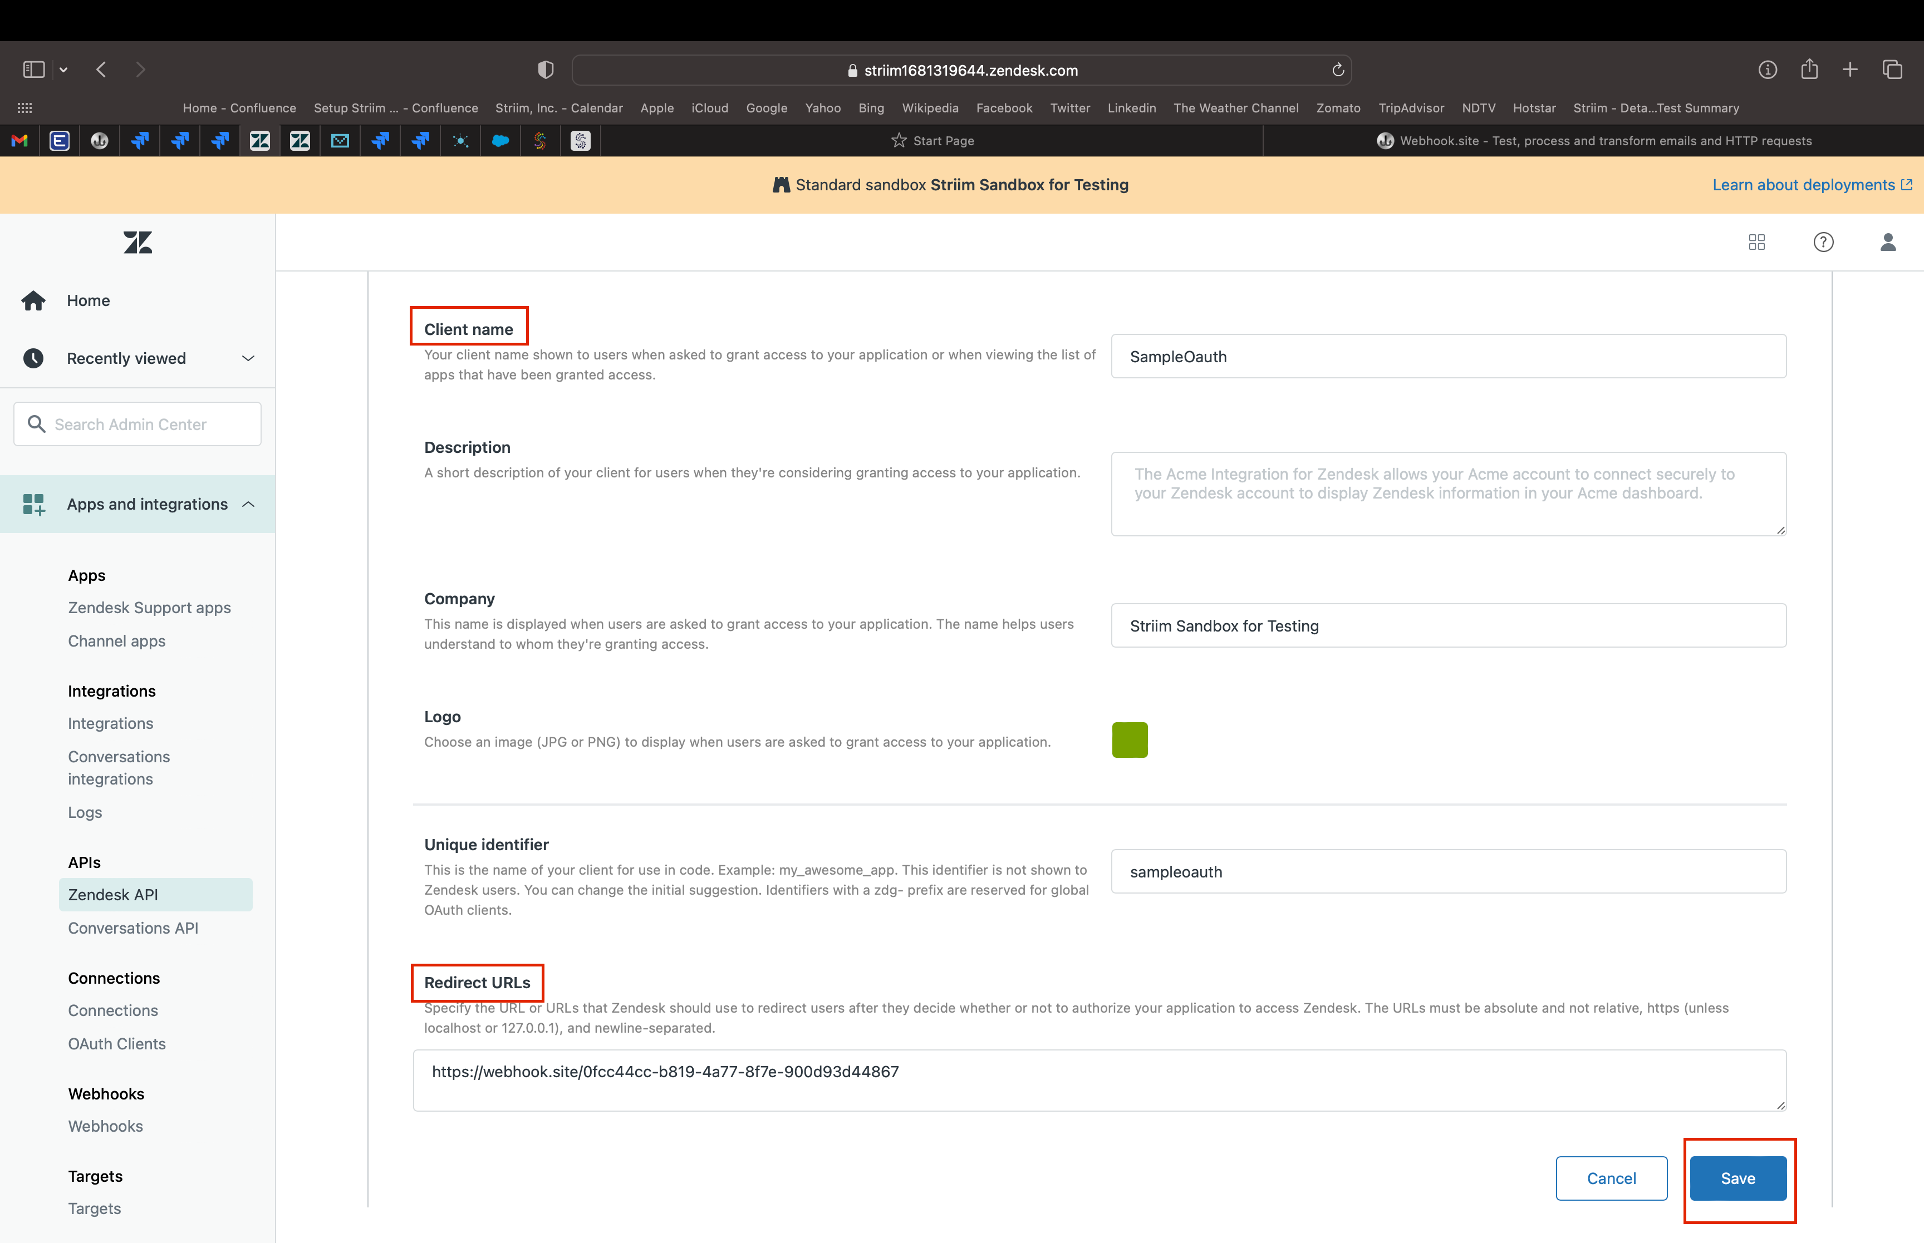Click the Salesforce cloud bookmark icon
Image resolution: width=1924 pixels, height=1243 pixels.
point(500,140)
